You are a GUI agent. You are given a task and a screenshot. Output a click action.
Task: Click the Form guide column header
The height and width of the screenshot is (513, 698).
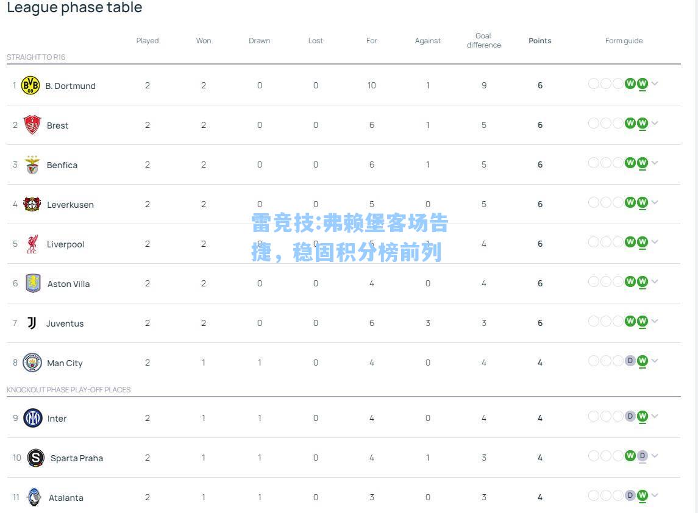624,40
